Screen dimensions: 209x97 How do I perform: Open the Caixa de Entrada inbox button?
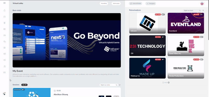point(135,3)
